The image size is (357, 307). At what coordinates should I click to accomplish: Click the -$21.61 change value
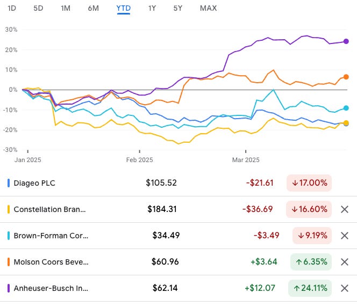[x=260, y=183]
